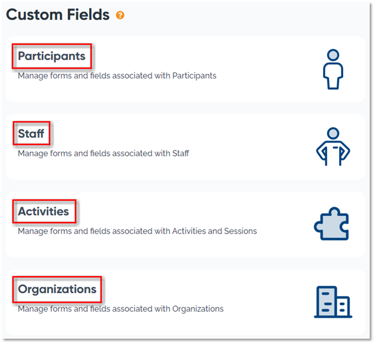This screenshot has height=344, width=375.
Task: Go to the Activities heading
Action: point(44,211)
